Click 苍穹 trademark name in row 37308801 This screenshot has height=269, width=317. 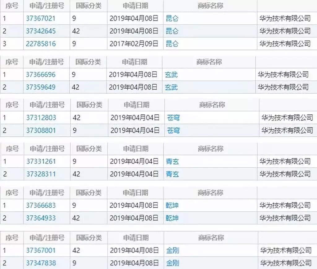(173, 130)
